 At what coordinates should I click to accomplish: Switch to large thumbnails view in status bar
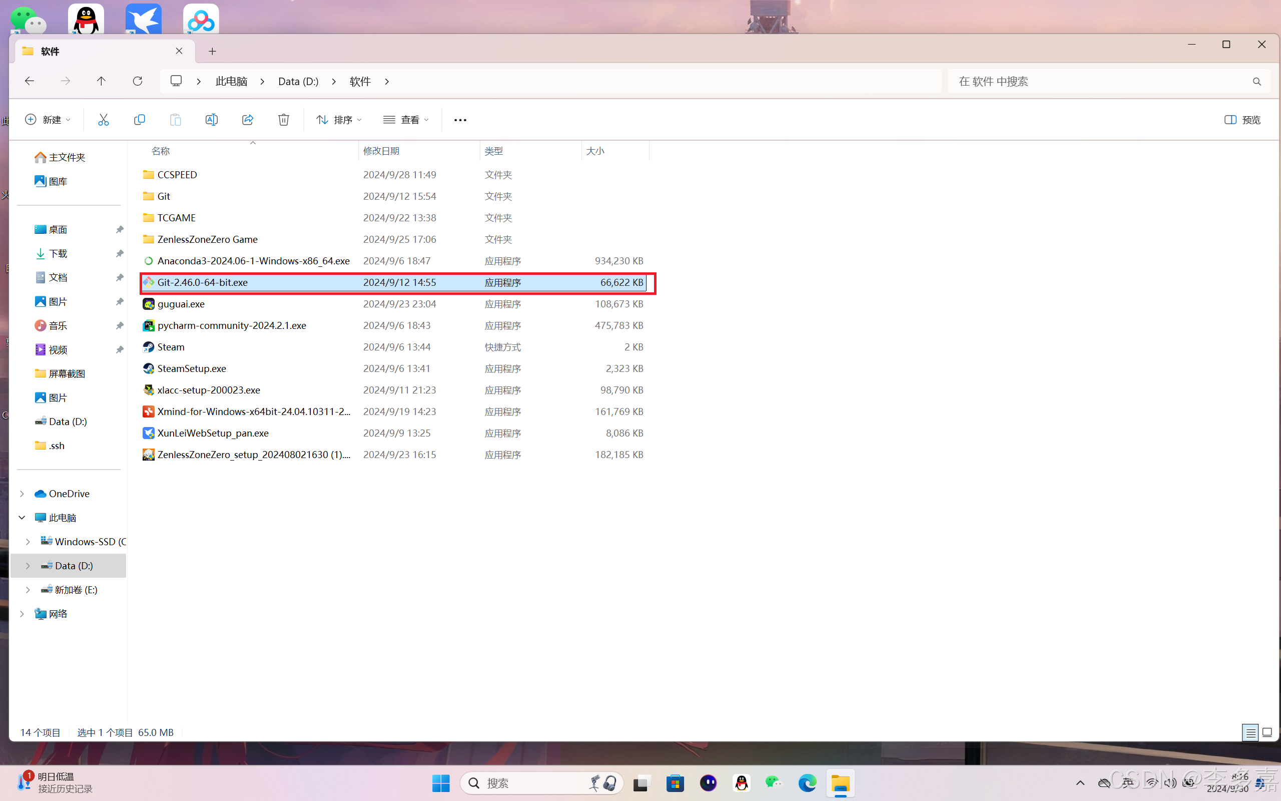point(1266,732)
